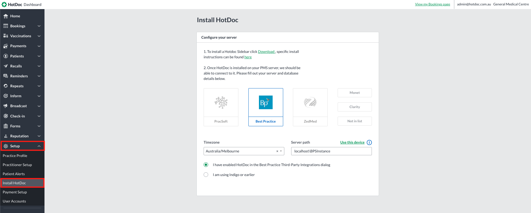Expand the Patients menu chevron
This screenshot has height=213, width=531.
pos(39,56)
